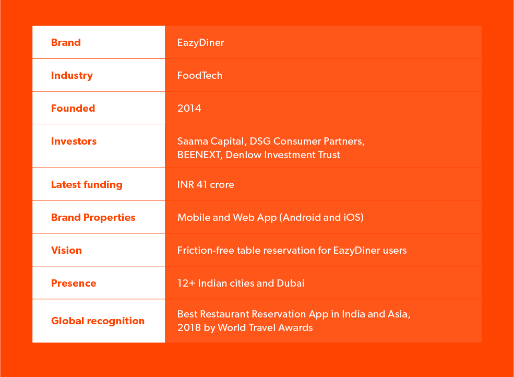This screenshot has height=377, width=514.
Task: Click the Brand row label
Action: tap(66, 42)
